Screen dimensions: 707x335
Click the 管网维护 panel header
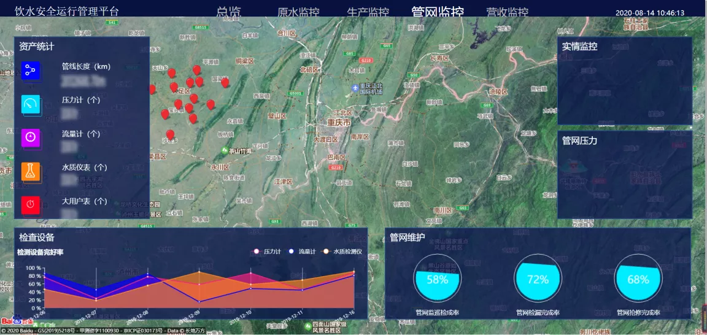(408, 237)
